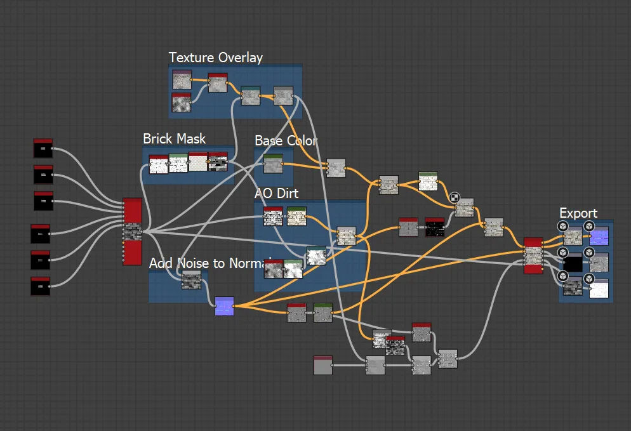Image resolution: width=631 pixels, height=431 pixels.
Task: Select the purple normal map node below Add Noise
Action: [224, 306]
